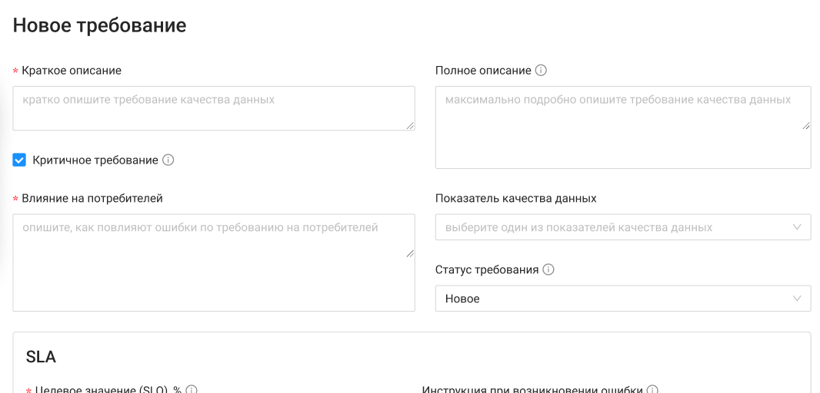
Task: Click resize handle of Влияние на потребителей textarea
Action: pos(410,253)
